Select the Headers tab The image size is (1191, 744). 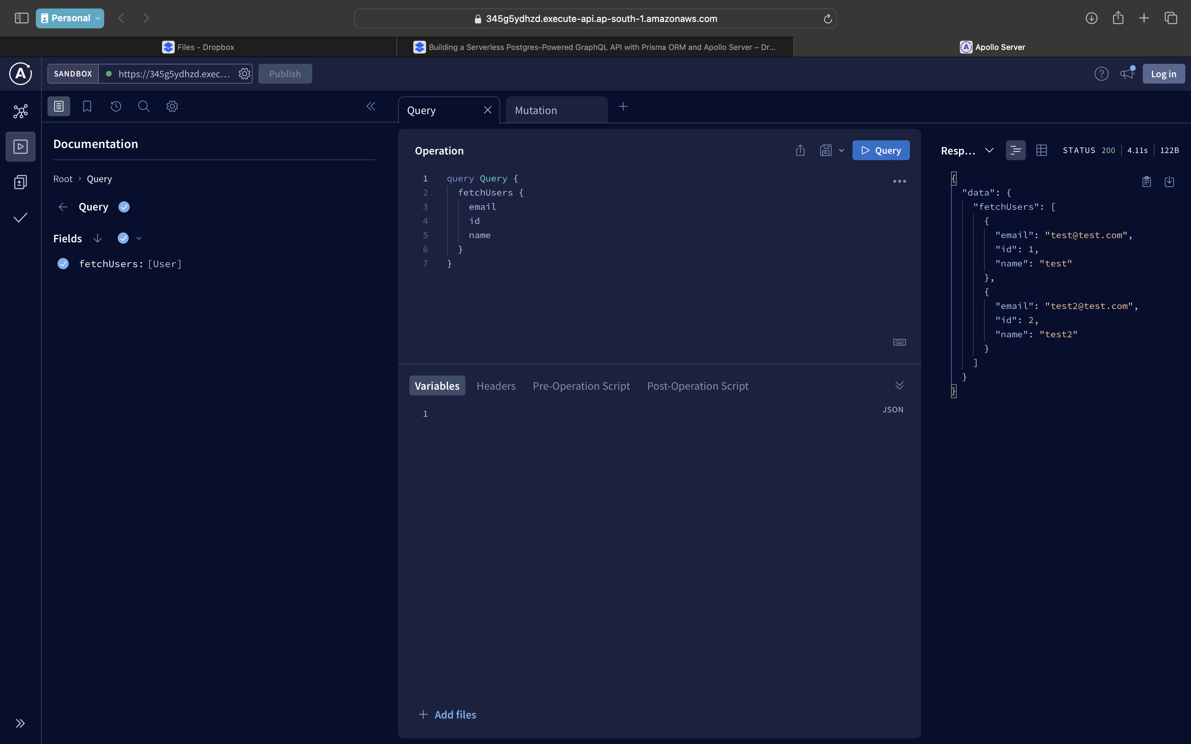tap(496, 386)
